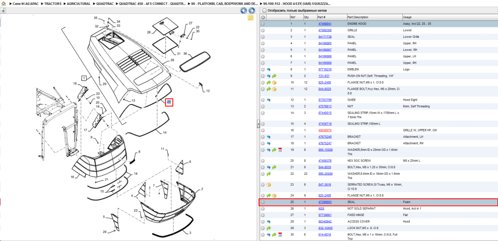The height and width of the screenshot is (241, 498).
Task: Click the green arrow on the FLANGE BOLT row
Action: tap(269, 89)
